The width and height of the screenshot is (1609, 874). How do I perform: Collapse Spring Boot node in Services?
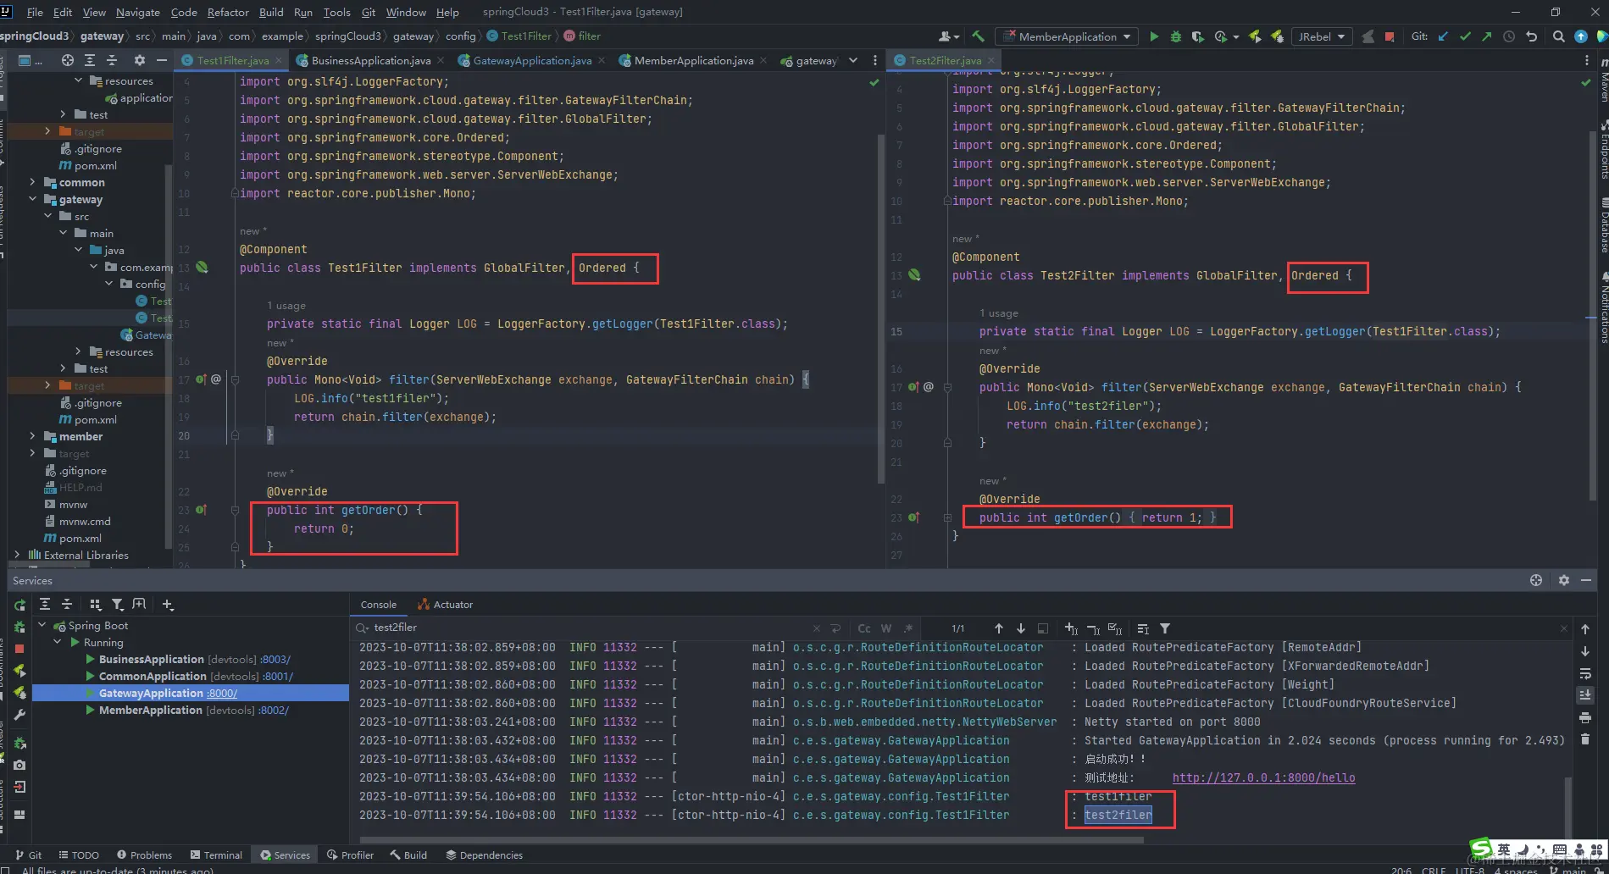[x=42, y=625]
